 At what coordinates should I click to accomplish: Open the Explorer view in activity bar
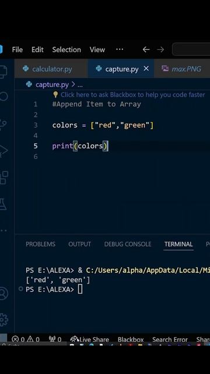tap(3, 71)
